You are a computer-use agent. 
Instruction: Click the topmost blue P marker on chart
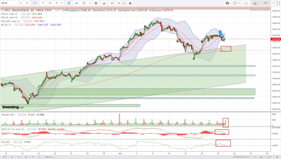[220, 31]
